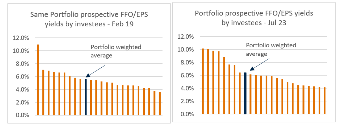Image resolution: width=342 pixels, height=124 pixels.
Task: Select the leftmost orange bar in Jul 23 chart
Action: pos(203,81)
